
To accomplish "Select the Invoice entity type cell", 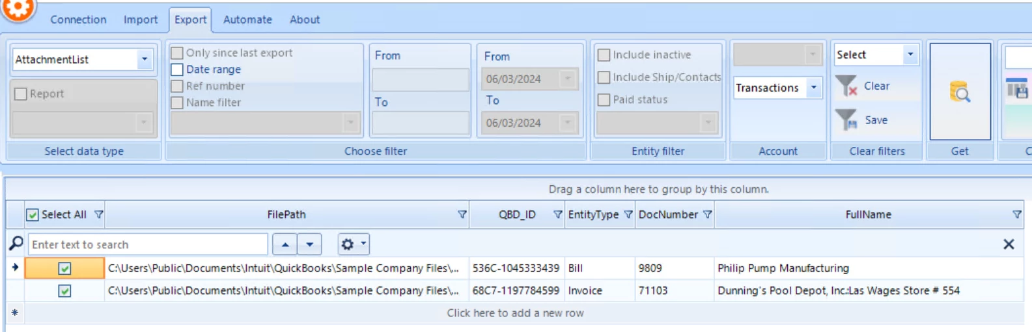I will [x=600, y=290].
